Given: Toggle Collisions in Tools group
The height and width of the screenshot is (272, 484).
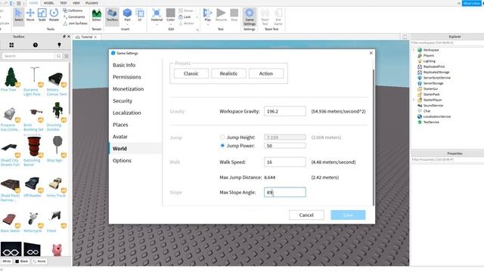Looking at the screenshot, I should (73, 11).
